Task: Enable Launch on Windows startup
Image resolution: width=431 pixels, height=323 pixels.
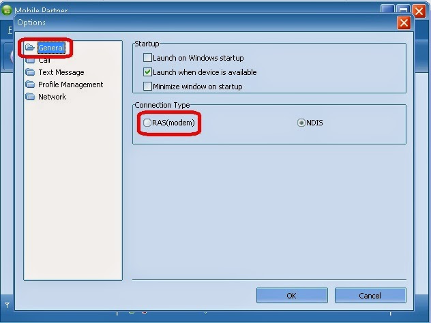Action: pyautogui.click(x=147, y=58)
